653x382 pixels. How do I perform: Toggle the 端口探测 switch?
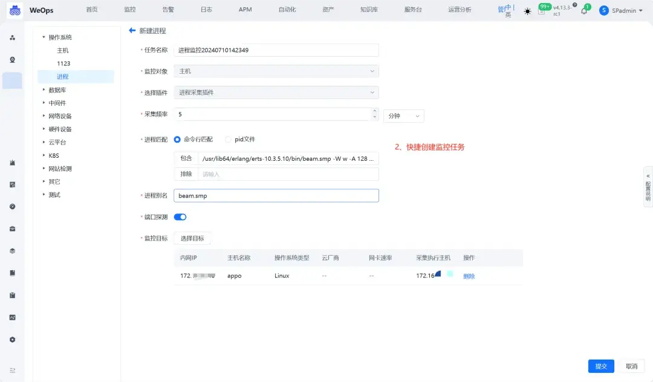click(180, 217)
